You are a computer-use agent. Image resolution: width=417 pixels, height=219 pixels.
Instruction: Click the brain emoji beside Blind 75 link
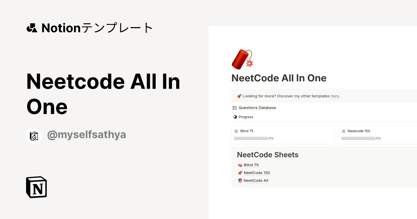(240, 165)
